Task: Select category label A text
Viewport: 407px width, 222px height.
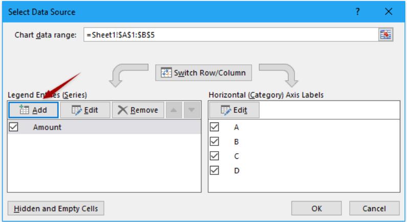Action: (236, 127)
